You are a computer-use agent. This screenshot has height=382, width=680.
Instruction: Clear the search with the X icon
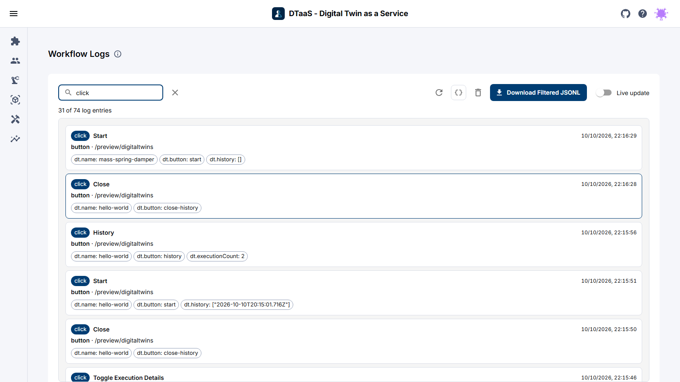(x=175, y=93)
